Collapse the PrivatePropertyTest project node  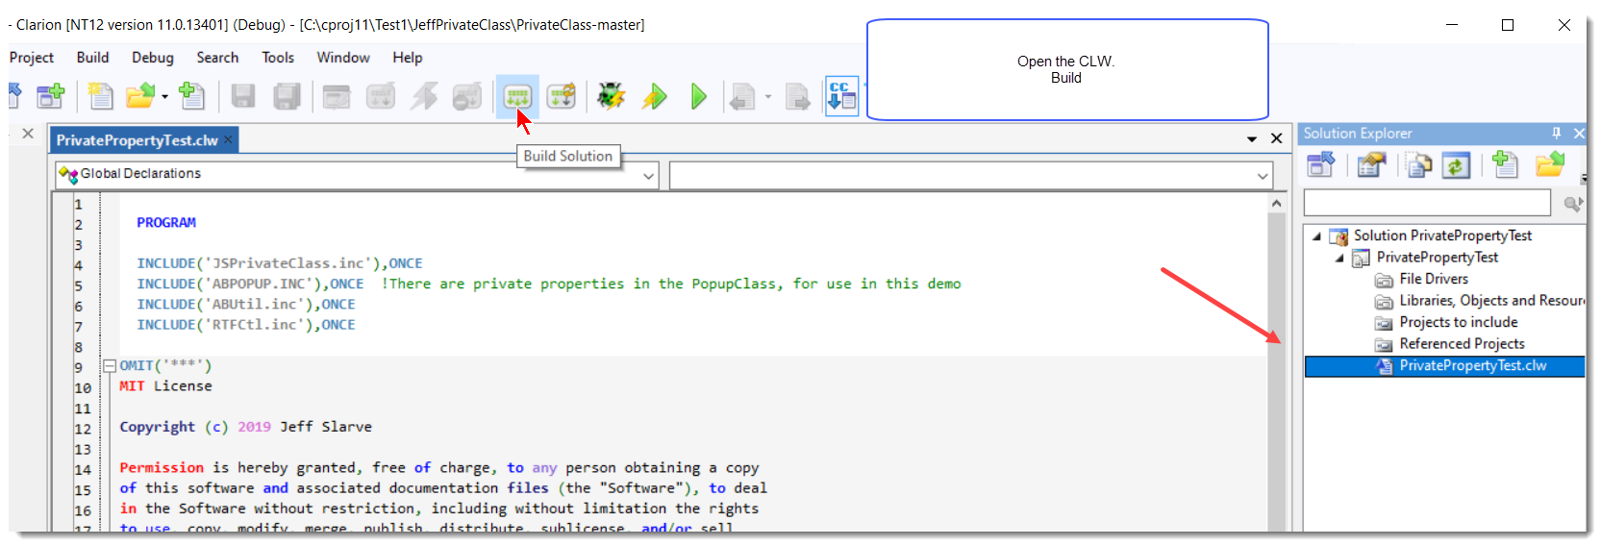click(x=1339, y=258)
